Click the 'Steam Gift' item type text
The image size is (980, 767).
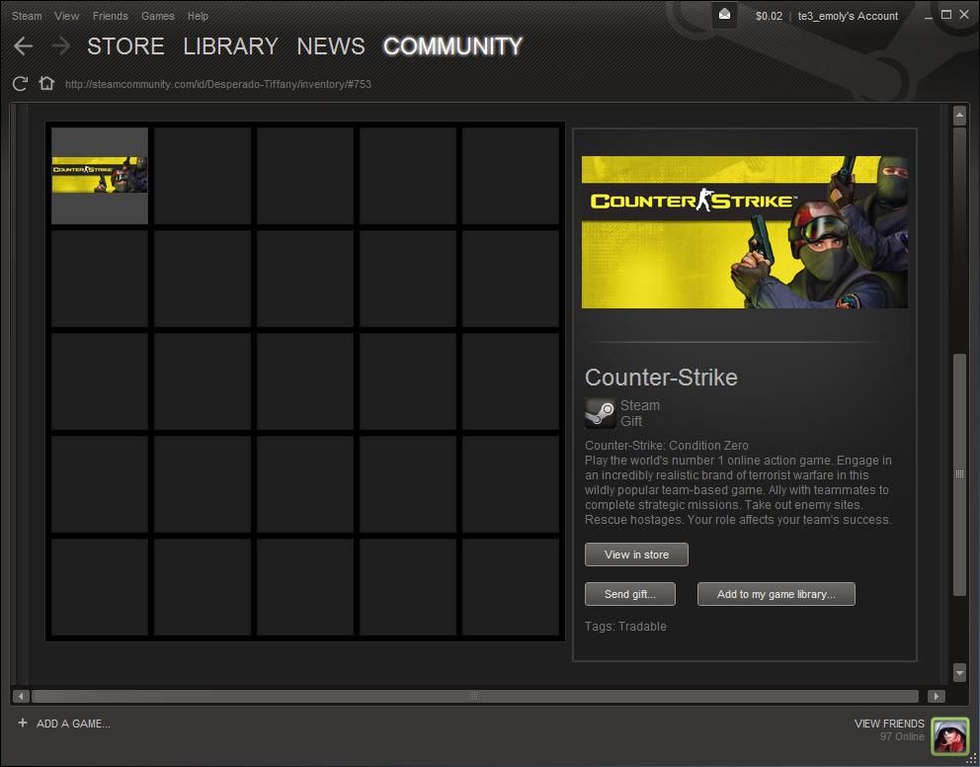tap(639, 413)
